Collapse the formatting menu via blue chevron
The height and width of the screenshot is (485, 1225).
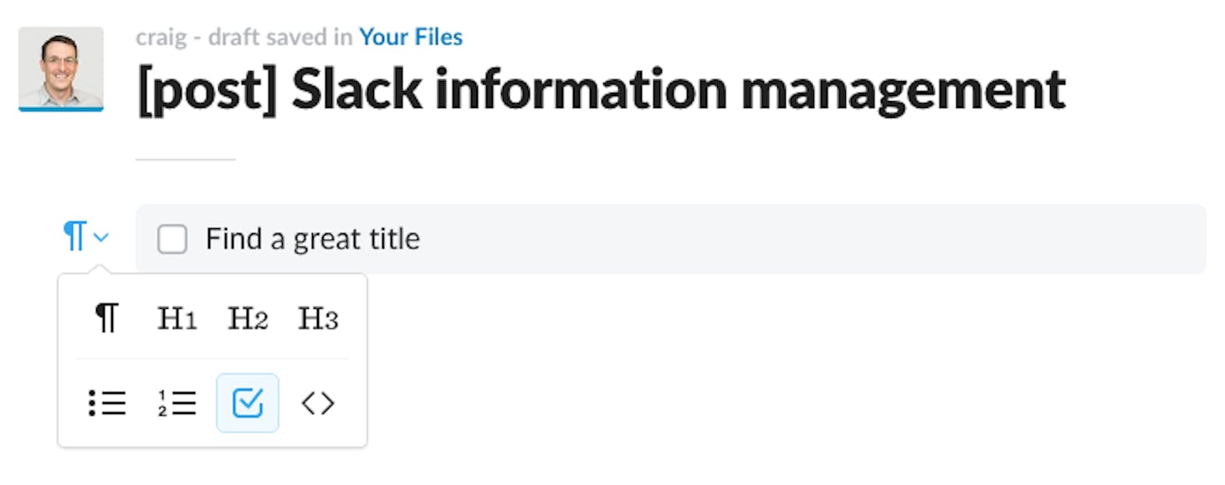coord(101,238)
